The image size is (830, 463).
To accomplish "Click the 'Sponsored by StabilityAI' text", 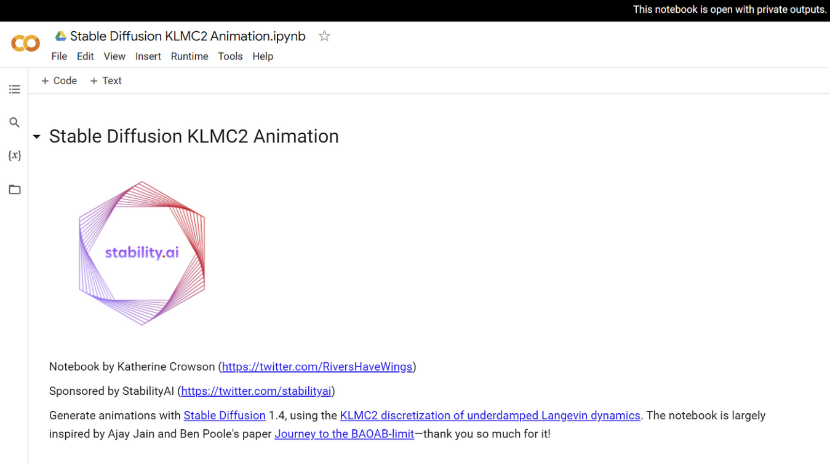I will coord(111,391).
